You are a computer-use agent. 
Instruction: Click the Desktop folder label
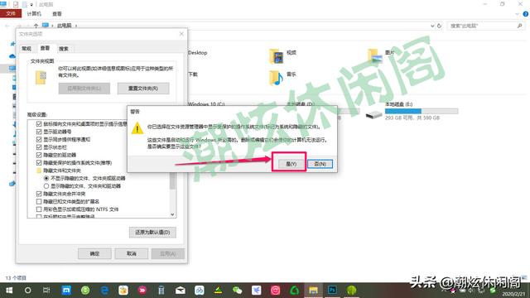point(197,53)
